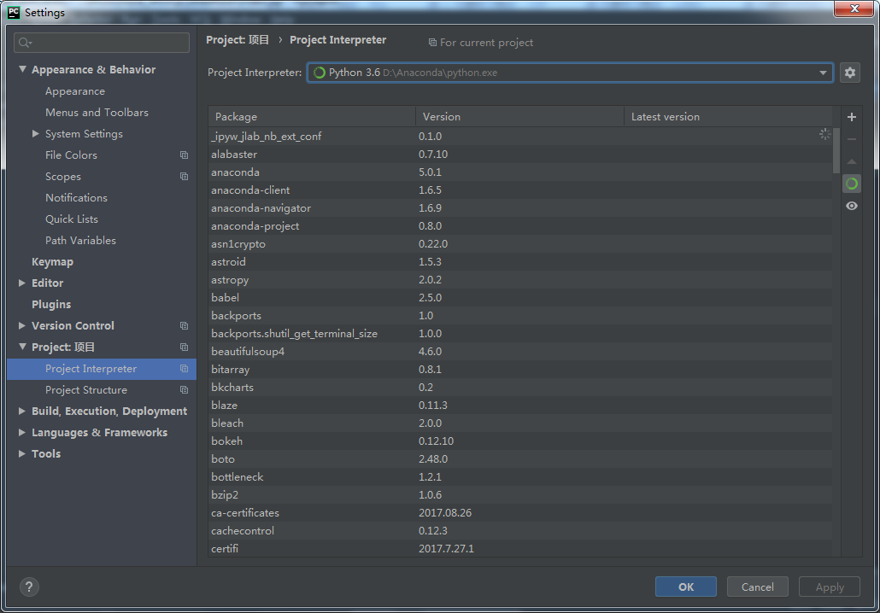The width and height of the screenshot is (880, 613).
Task: Toggle the show early releases eye icon
Action: 851,206
